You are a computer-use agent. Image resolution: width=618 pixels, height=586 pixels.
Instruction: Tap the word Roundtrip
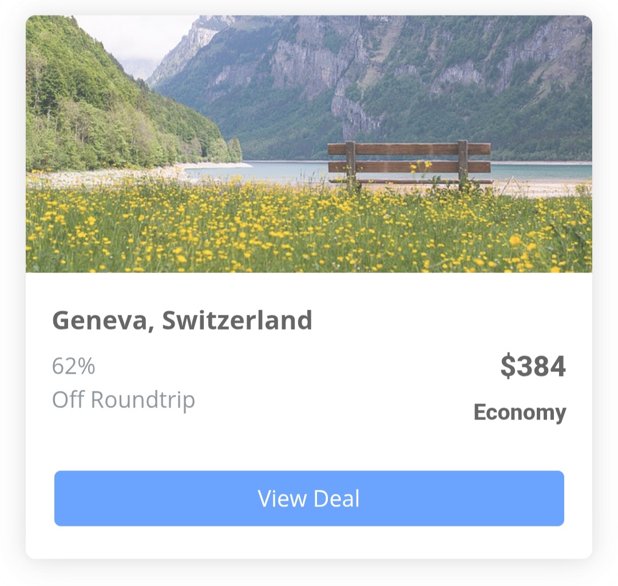click(142, 401)
